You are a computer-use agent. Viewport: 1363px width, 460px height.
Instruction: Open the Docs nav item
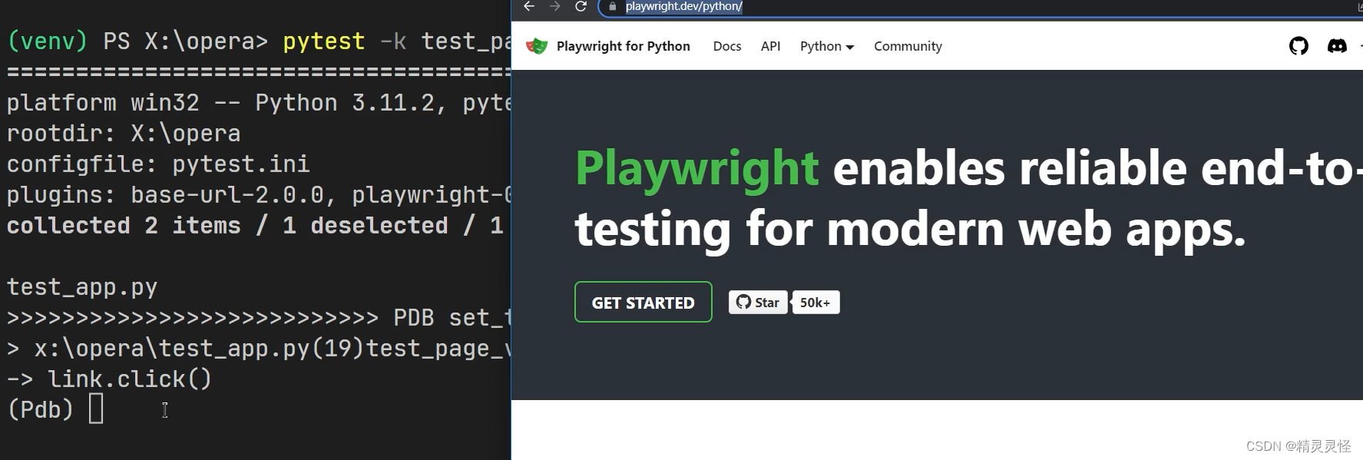pos(727,46)
